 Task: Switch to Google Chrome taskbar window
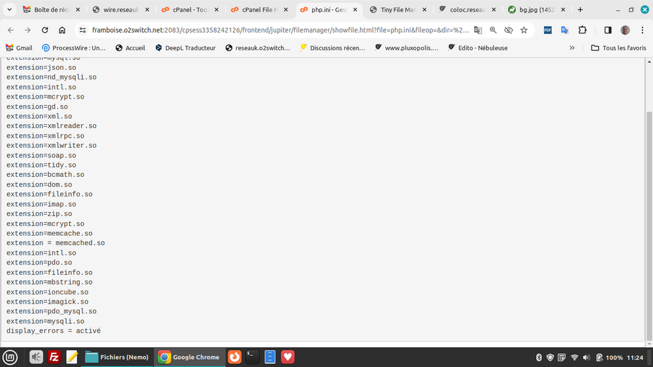pyautogui.click(x=189, y=357)
